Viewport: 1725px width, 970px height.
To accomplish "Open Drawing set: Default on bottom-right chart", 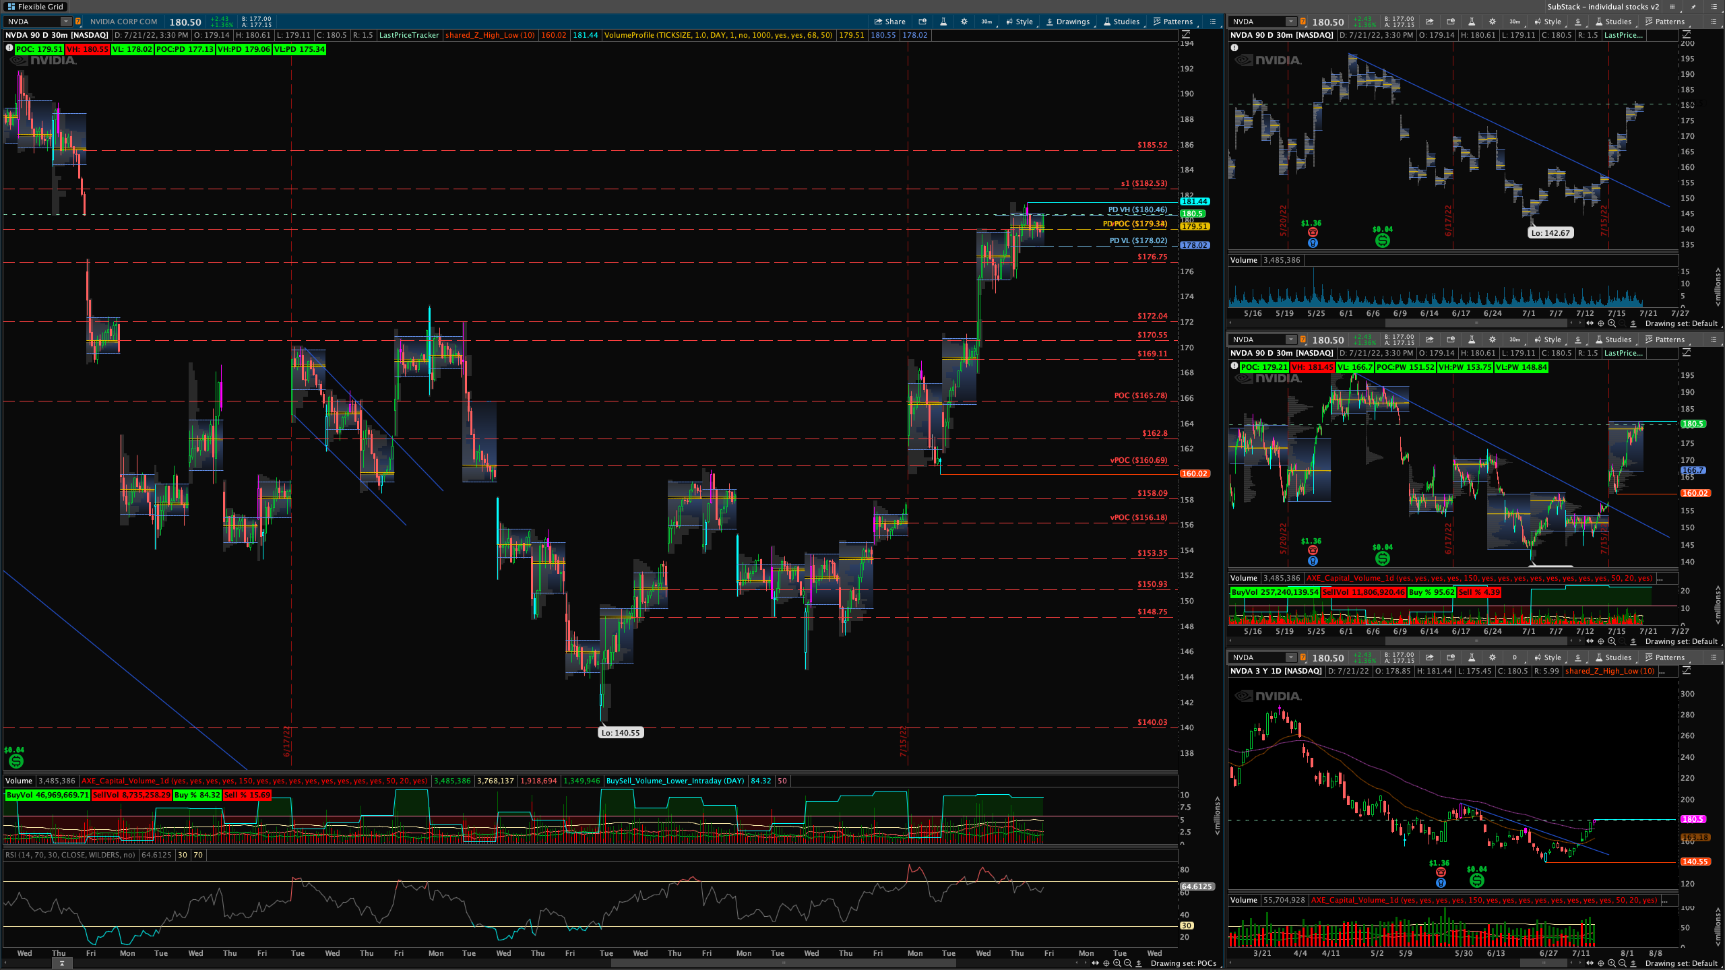I will [1681, 963].
